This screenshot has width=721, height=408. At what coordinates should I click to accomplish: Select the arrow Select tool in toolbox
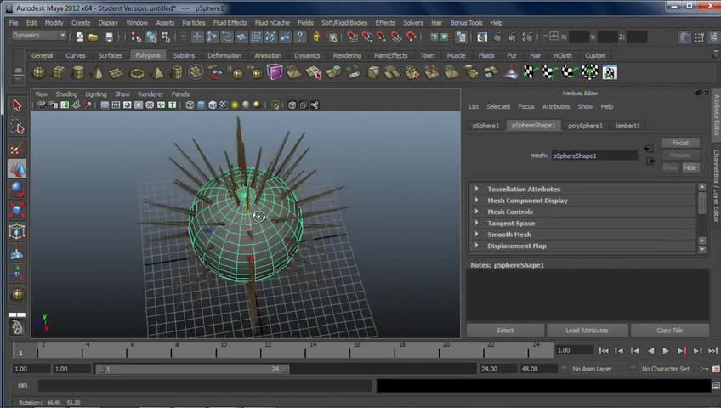pyautogui.click(x=17, y=105)
